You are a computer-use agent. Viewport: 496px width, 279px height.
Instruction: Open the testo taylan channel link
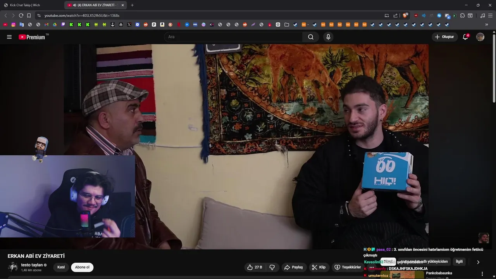click(32, 265)
